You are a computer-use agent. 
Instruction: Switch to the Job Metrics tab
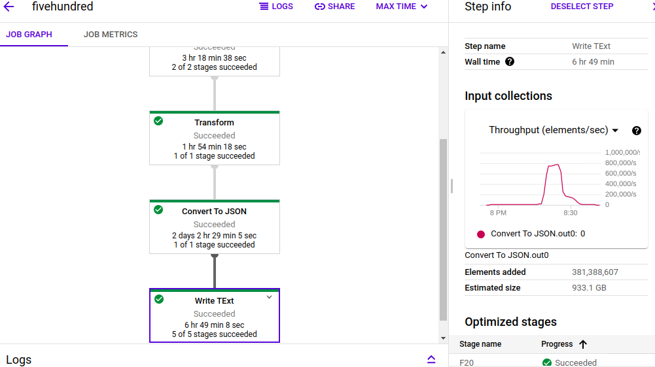pyautogui.click(x=111, y=35)
